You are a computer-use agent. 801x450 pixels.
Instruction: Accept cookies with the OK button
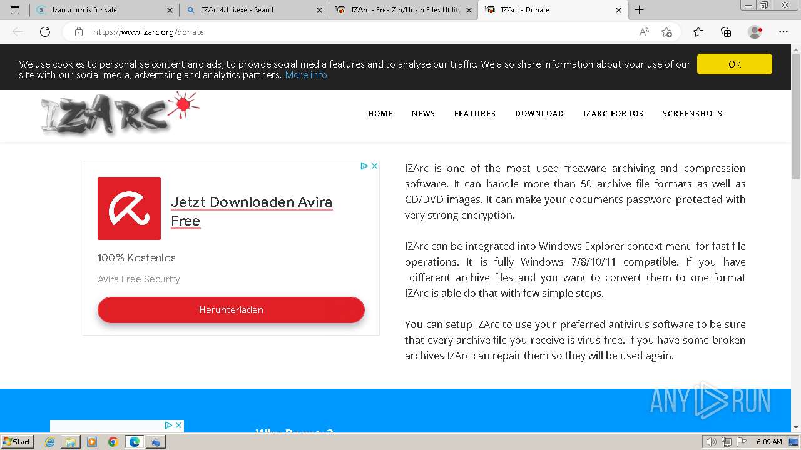pos(735,64)
